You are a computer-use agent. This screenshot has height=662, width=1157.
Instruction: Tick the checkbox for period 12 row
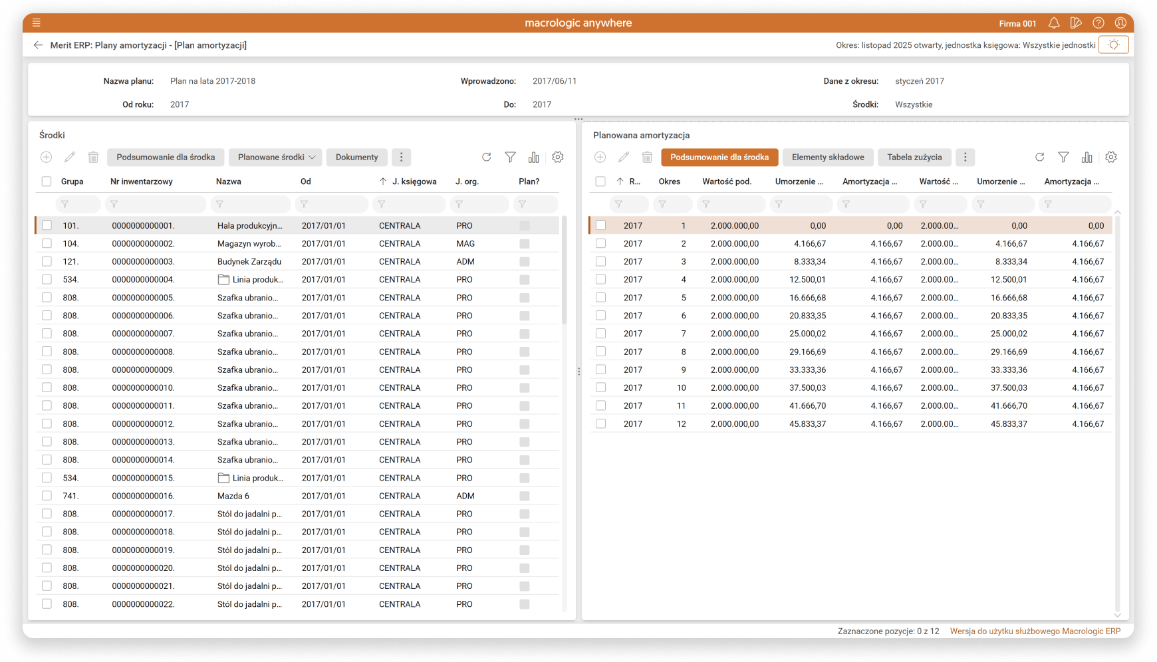coord(601,423)
